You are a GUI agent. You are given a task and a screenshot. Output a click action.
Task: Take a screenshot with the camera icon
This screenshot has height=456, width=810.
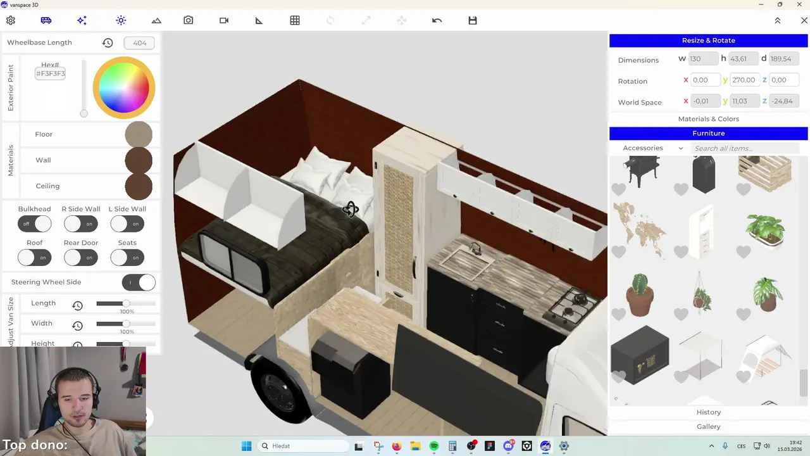tap(189, 20)
